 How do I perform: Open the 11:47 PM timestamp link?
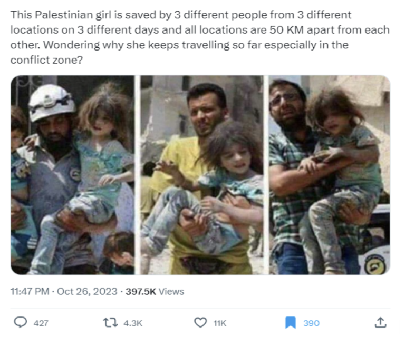click(30, 291)
